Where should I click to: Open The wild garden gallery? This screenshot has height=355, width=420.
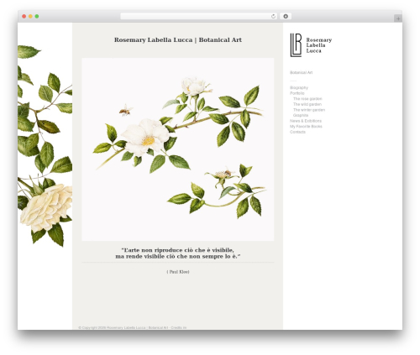[x=307, y=104]
